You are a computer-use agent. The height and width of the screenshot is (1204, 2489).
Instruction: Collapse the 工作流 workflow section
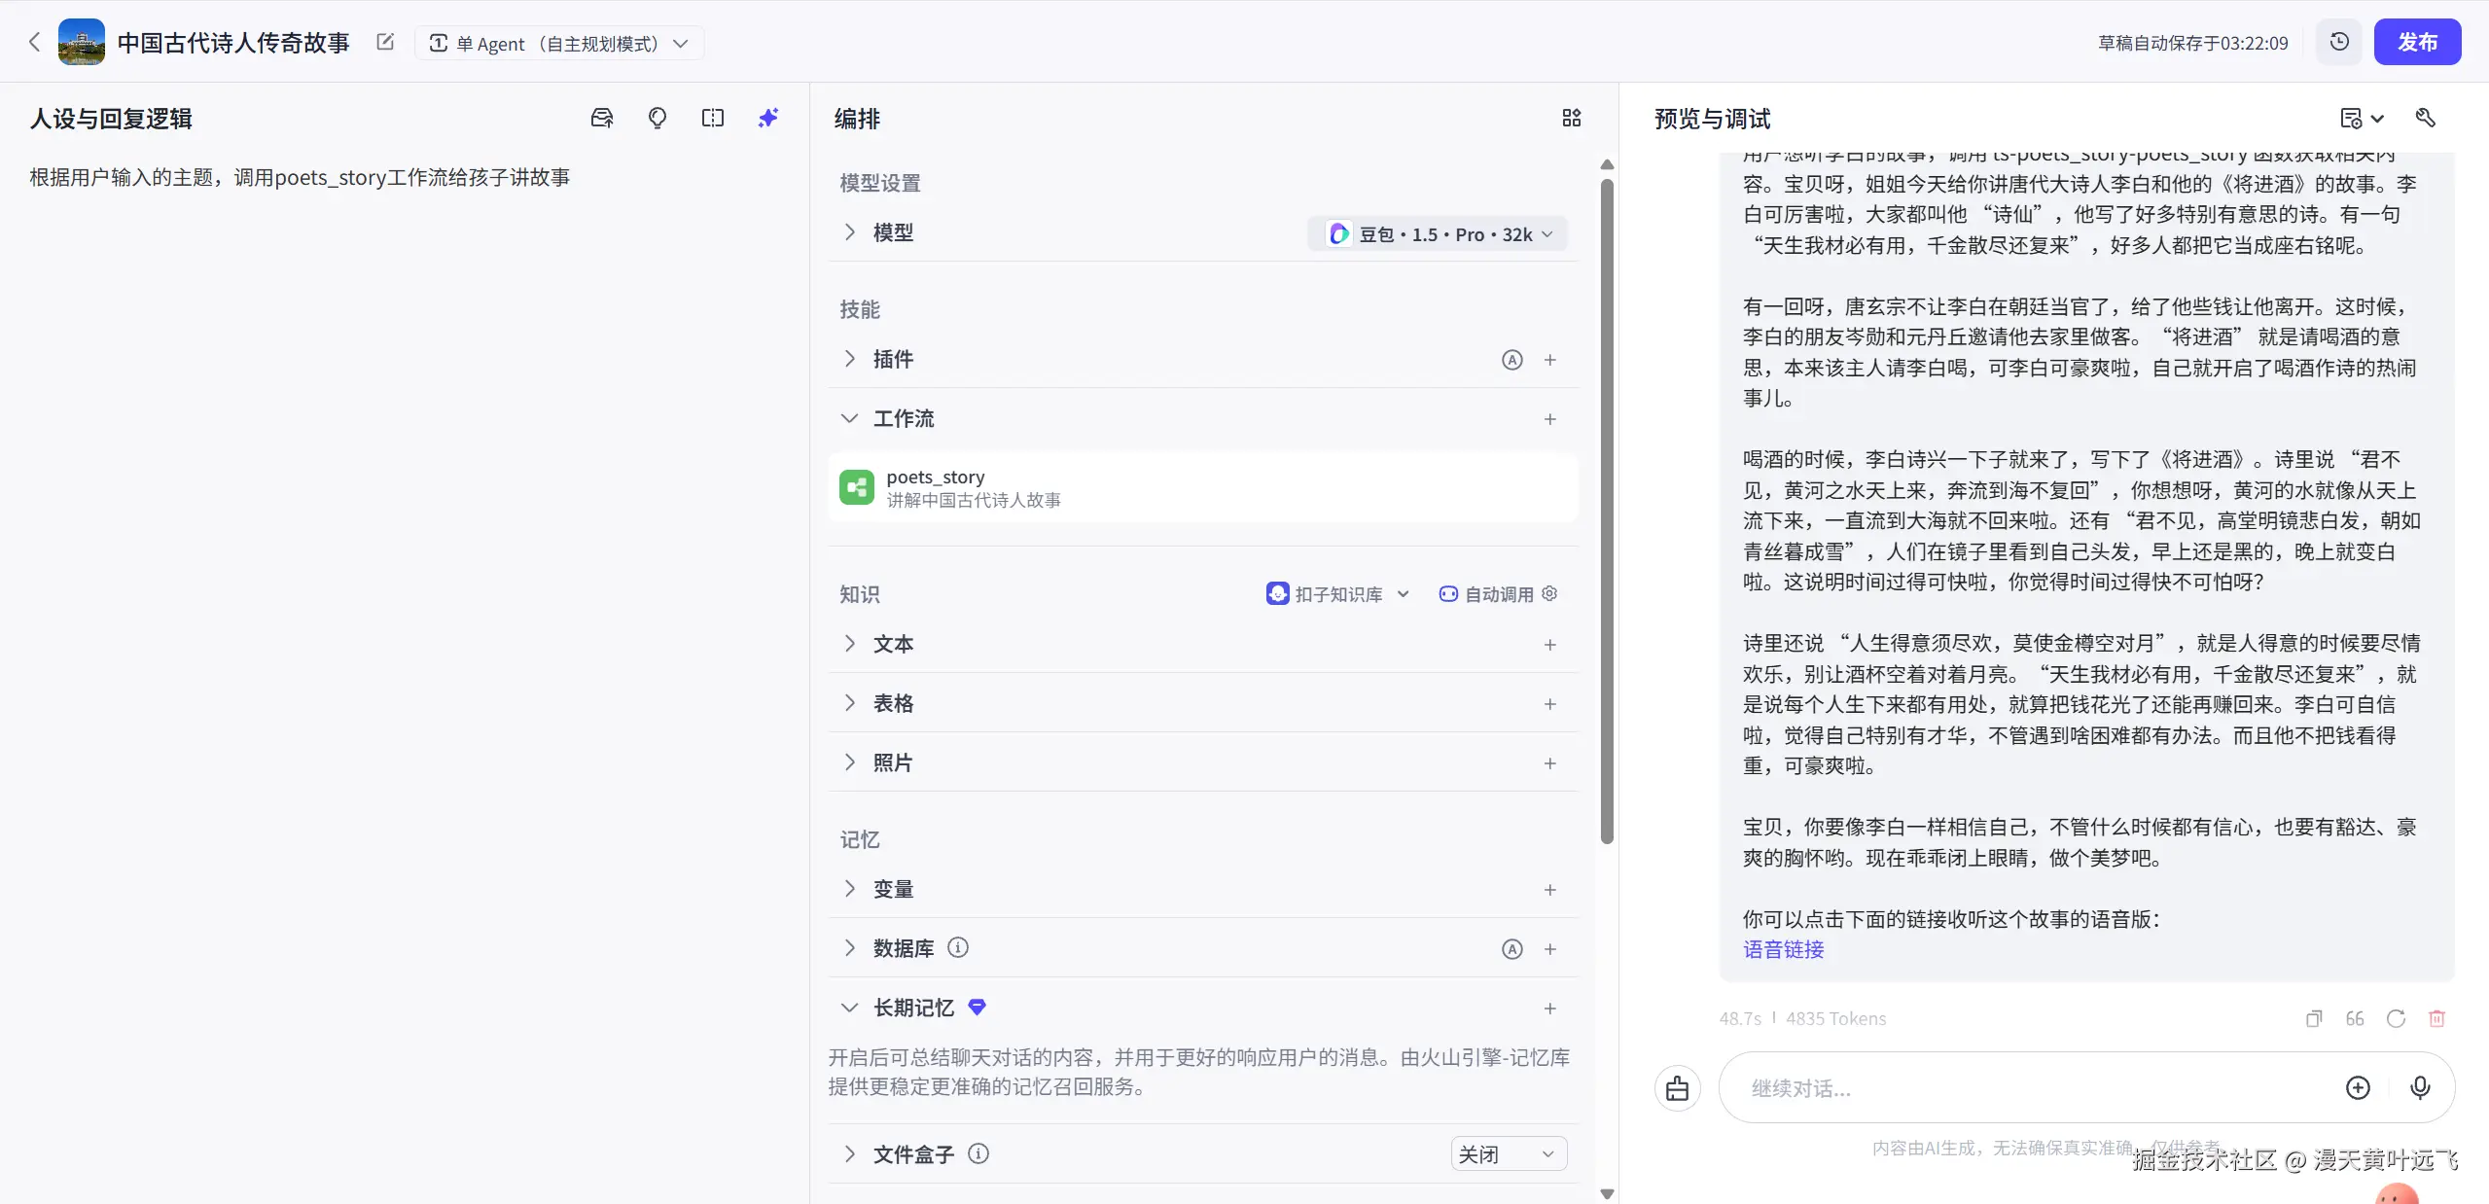[x=849, y=418]
